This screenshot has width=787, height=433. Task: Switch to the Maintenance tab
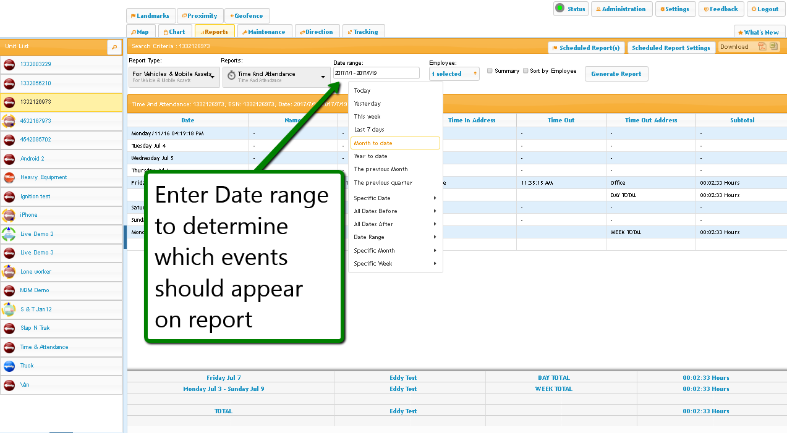263,32
